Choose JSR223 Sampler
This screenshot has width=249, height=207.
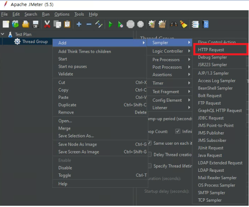[220, 65]
